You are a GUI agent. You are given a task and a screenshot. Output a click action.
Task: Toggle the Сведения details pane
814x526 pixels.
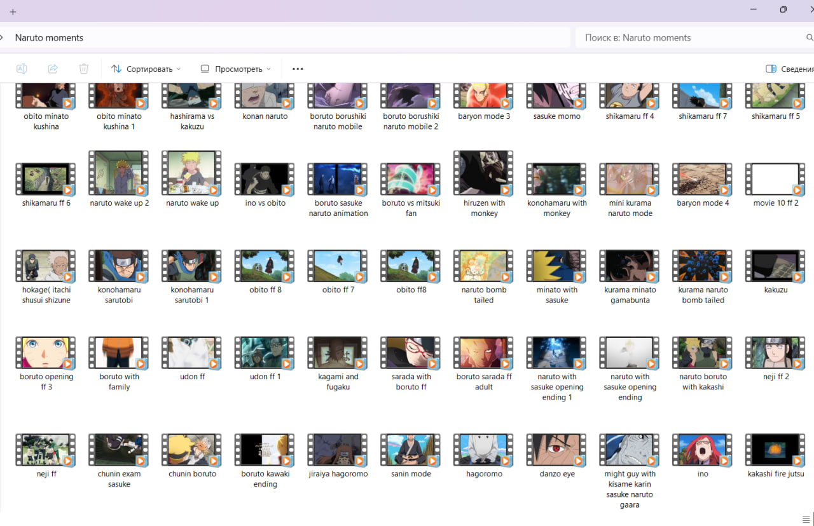click(789, 69)
